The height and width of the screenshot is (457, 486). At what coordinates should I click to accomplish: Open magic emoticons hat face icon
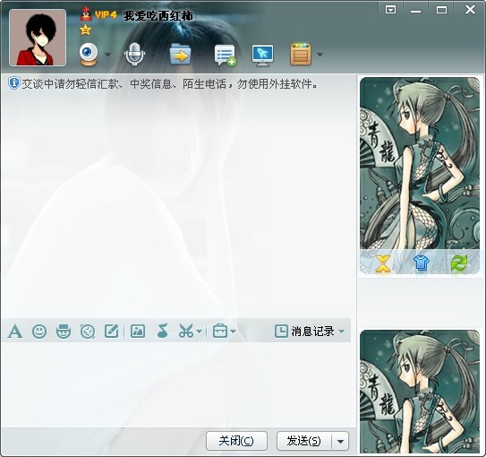coord(64,331)
